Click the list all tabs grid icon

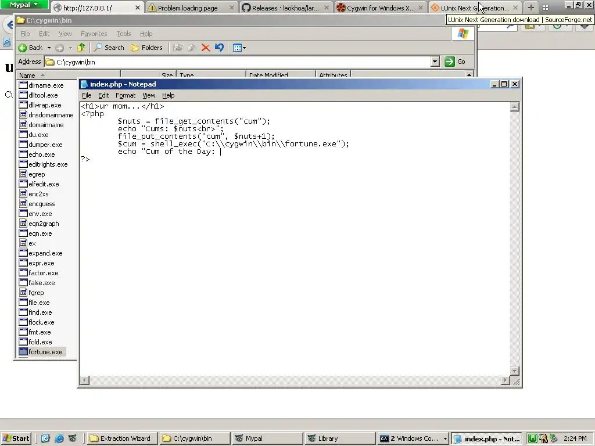point(545,8)
